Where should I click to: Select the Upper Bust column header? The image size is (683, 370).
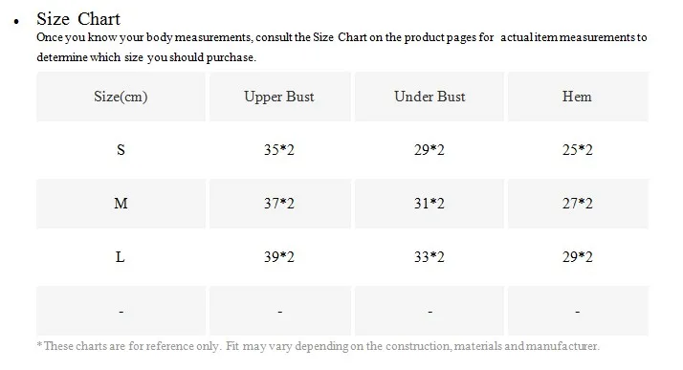[279, 97]
